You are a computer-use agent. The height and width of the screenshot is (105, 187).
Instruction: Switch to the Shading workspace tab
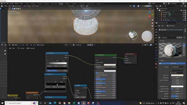[61, 4]
